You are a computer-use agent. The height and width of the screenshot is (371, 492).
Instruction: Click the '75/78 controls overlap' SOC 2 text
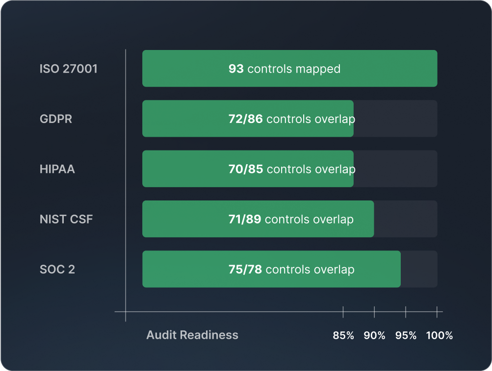291,270
